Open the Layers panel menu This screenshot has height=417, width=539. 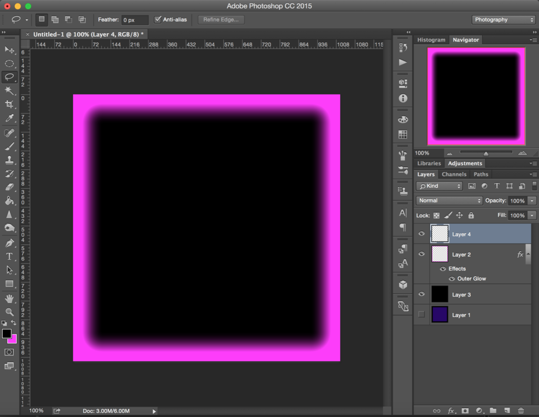coord(534,174)
